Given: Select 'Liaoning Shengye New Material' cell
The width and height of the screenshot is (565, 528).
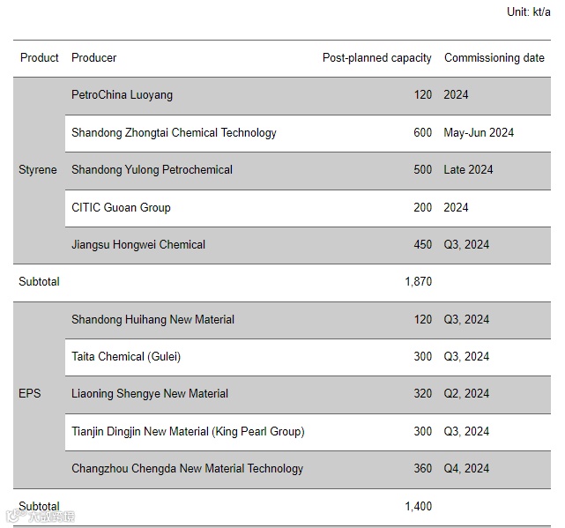Looking at the screenshot, I should tap(150, 393).
